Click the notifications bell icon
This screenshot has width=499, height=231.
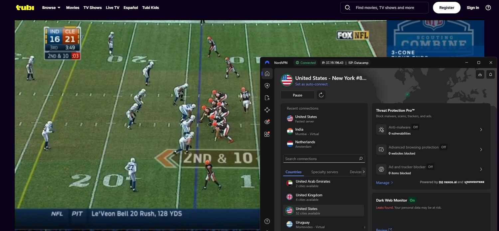tap(490, 74)
